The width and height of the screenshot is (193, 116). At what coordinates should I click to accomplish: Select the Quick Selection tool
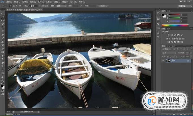[3, 24]
